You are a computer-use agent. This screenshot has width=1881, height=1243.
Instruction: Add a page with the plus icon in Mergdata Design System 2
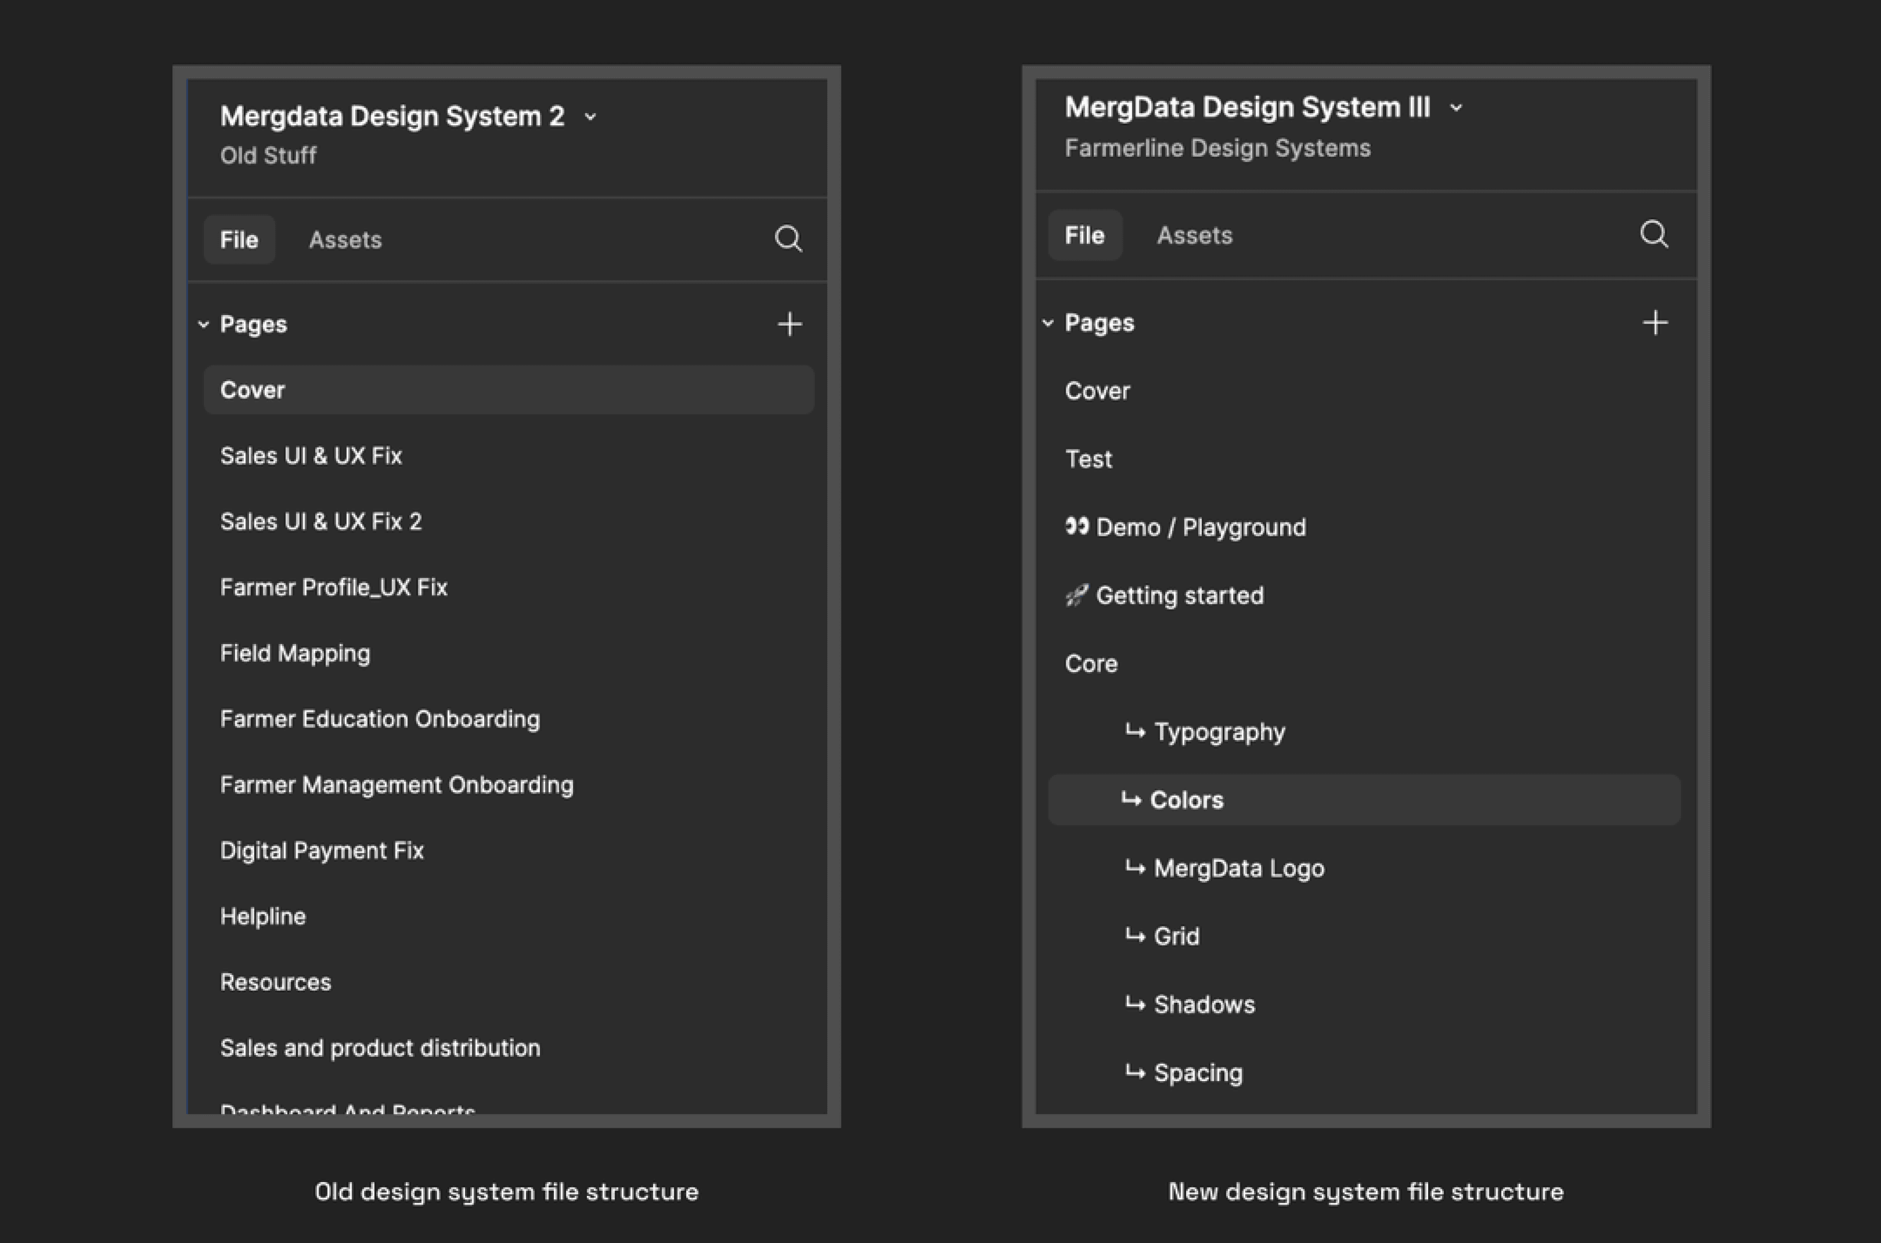click(789, 324)
